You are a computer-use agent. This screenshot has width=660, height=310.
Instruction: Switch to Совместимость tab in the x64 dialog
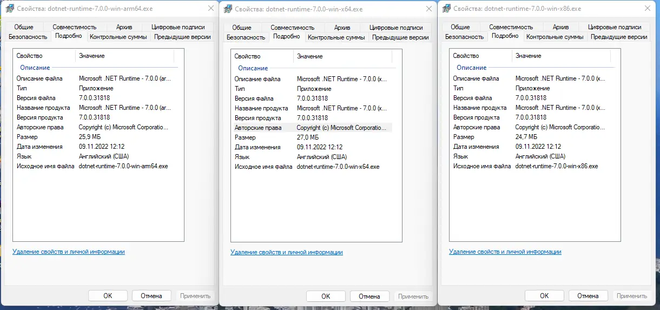293,28
